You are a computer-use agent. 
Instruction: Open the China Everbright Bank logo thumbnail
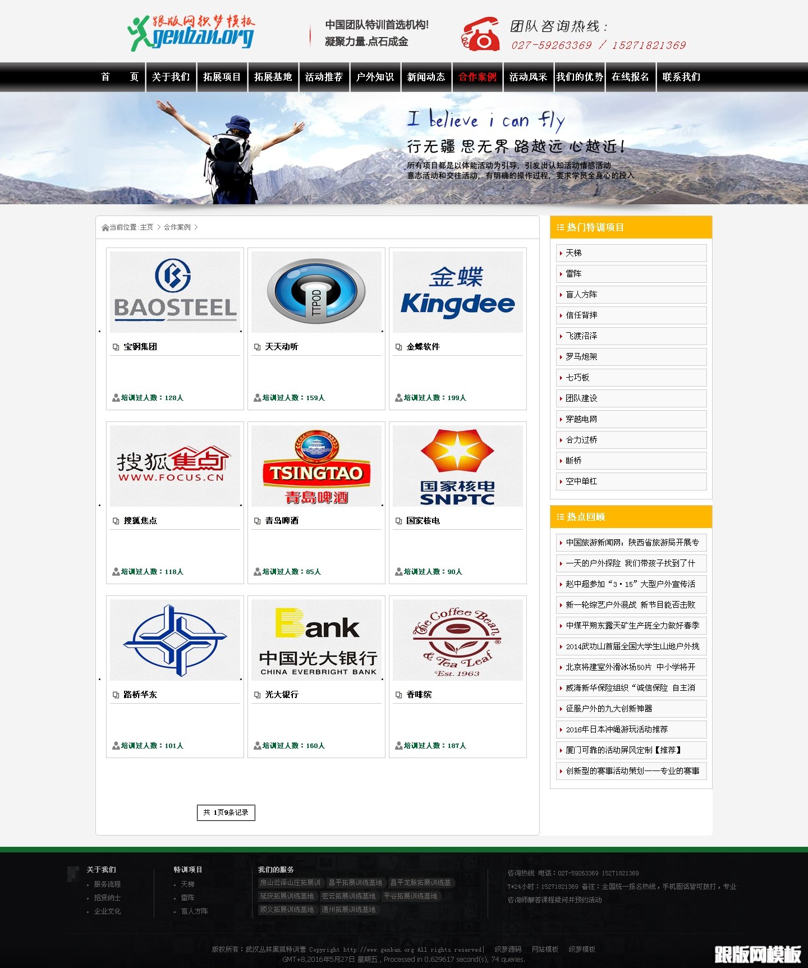[316, 640]
